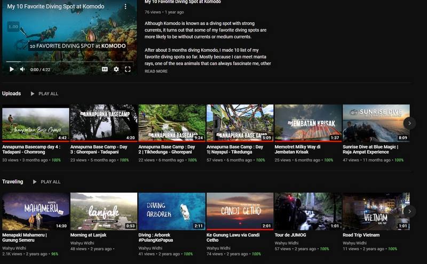Open title 'Ke Gunung Lawu via Candi Cetho'

pos(233,238)
